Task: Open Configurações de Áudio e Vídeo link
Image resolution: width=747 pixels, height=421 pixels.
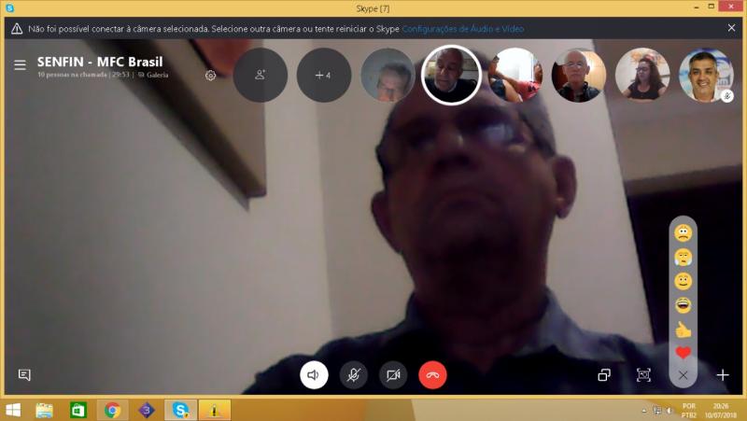Action: tap(462, 29)
